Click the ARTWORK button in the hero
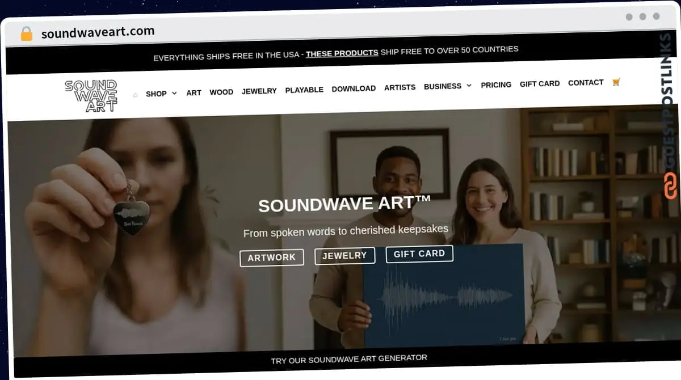Viewport: 681px width, 380px height. pos(272,257)
